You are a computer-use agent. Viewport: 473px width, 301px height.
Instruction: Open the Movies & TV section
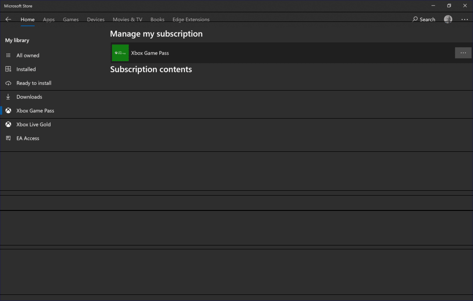coord(127,19)
